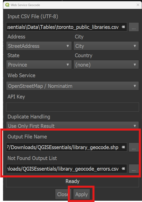The height and width of the screenshot is (202, 142).
Task: Click the API Key label
Action: pyautogui.click(x=16, y=97)
